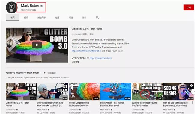Click the World's Largest Devil's Toothpaste Explosion title
The height and width of the screenshot is (114, 195).
pyautogui.click(x=79, y=104)
